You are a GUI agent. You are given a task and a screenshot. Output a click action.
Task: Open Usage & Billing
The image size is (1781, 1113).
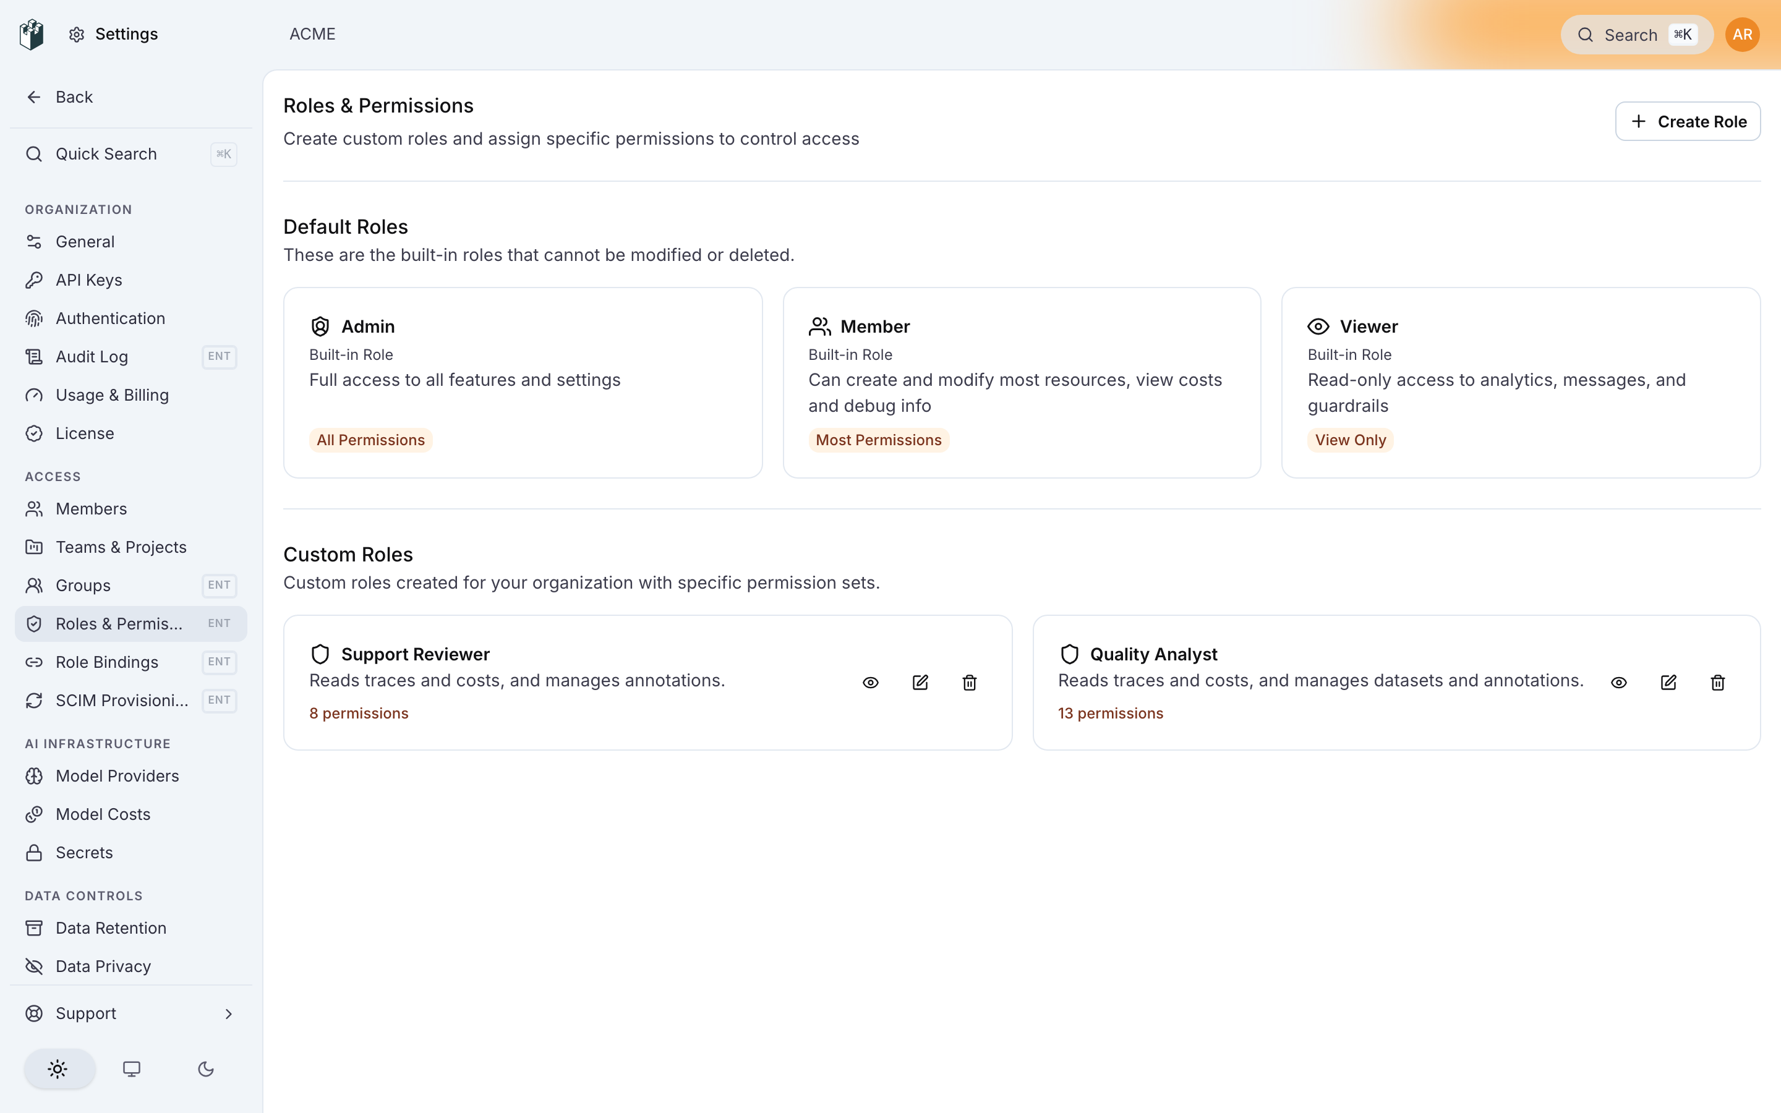pos(131,394)
